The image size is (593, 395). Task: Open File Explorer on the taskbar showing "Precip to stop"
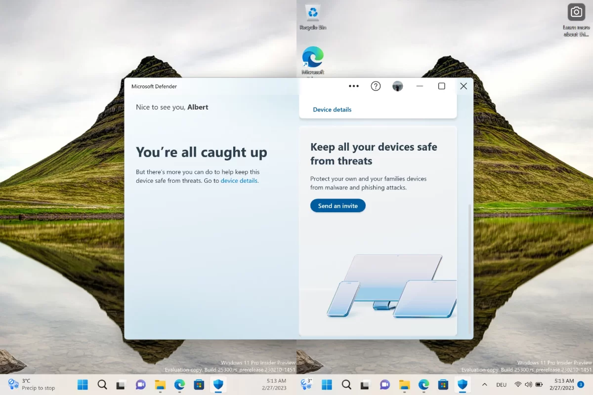coord(160,385)
